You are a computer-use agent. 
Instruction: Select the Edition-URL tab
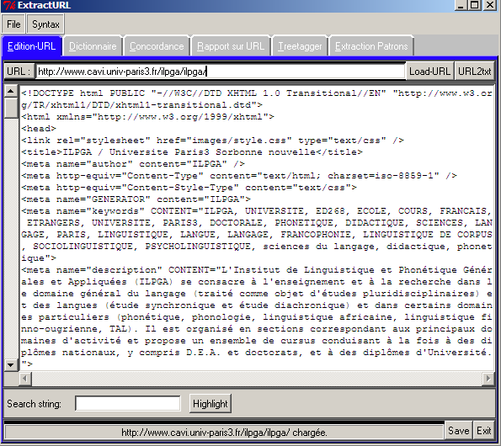tap(32, 46)
